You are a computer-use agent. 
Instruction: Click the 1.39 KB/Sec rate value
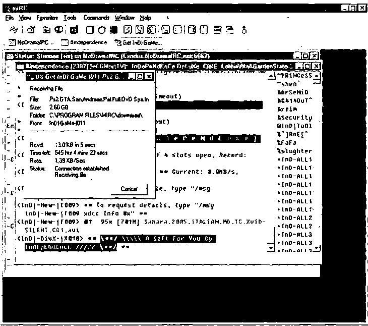tap(70, 160)
